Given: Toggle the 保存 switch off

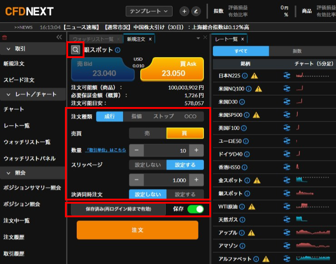Looking at the screenshot, I should pyautogui.click(x=195, y=209).
